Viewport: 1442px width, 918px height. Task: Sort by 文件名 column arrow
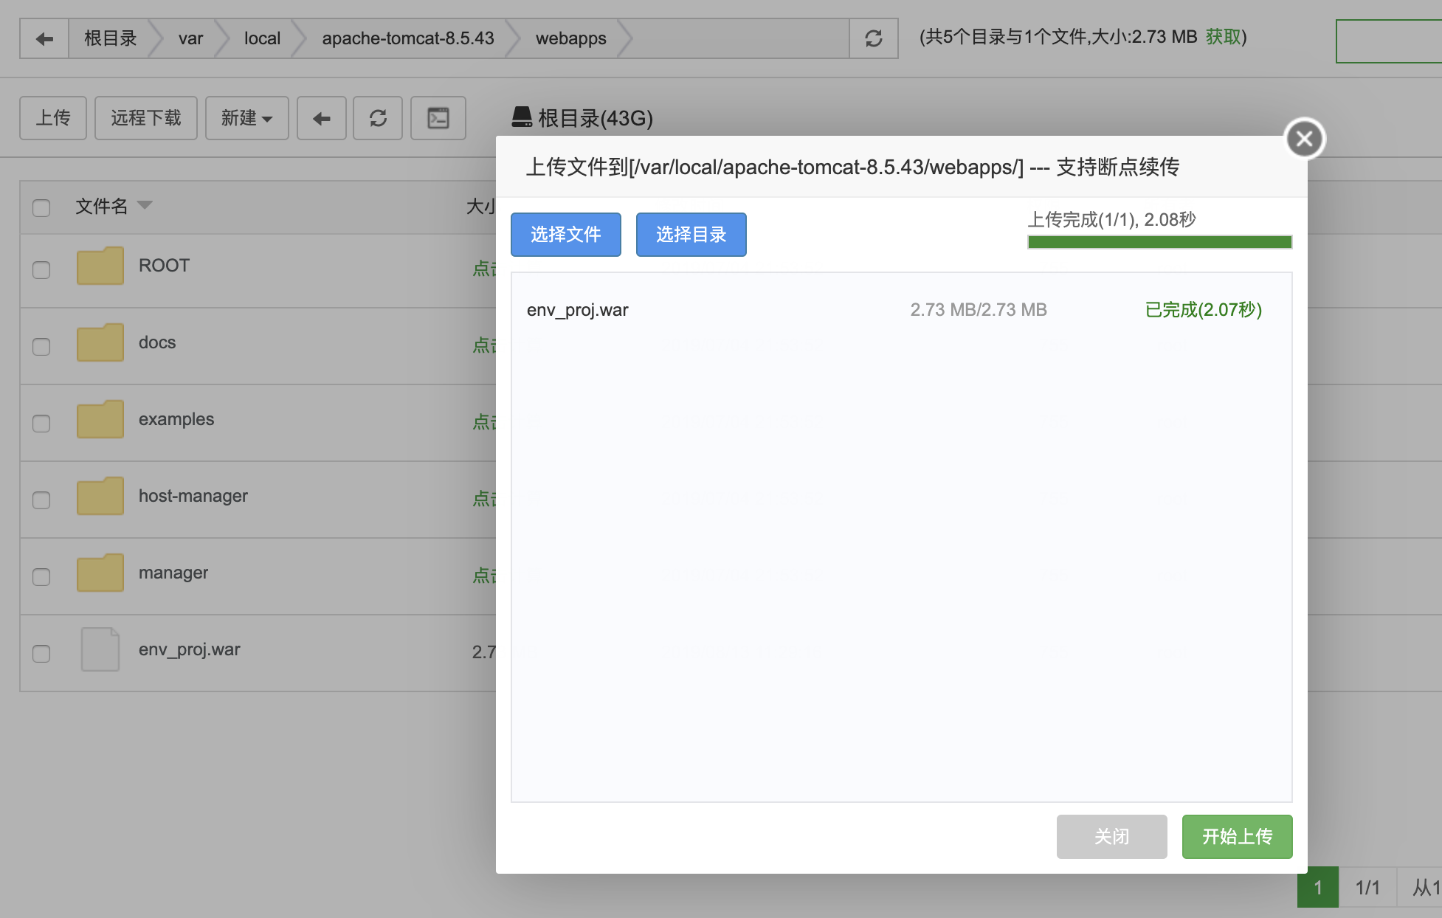coord(145,205)
